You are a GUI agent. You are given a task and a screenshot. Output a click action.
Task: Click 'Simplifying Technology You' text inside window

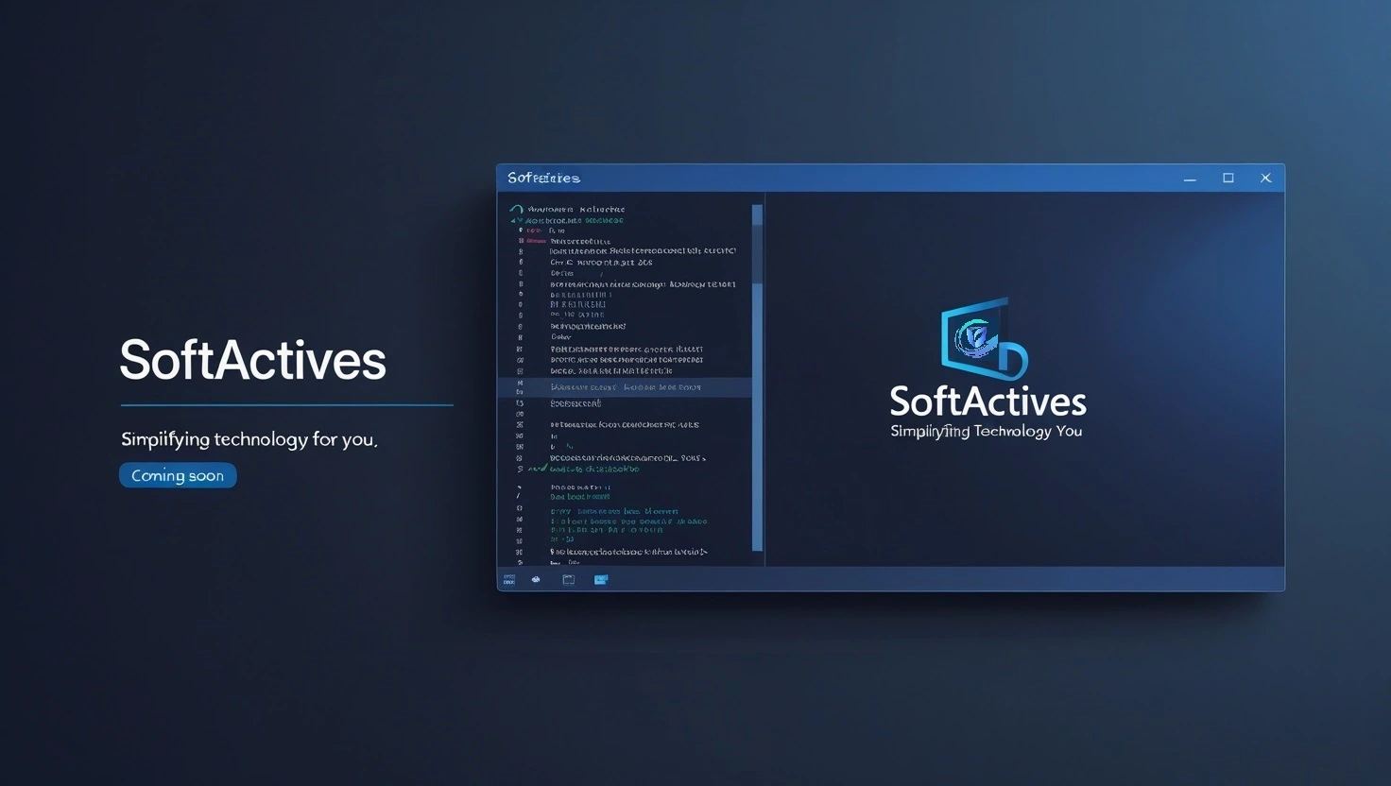tap(986, 431)
